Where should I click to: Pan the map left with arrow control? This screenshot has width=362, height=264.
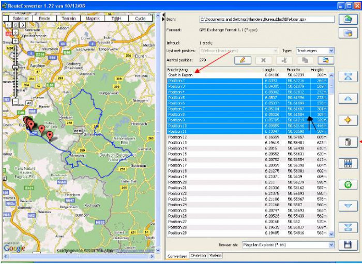(8, 25)
